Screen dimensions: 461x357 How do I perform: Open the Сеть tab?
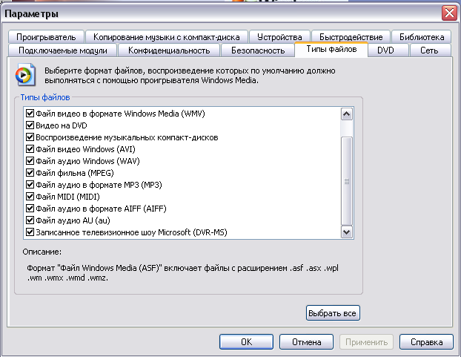[x=429, y=50]
